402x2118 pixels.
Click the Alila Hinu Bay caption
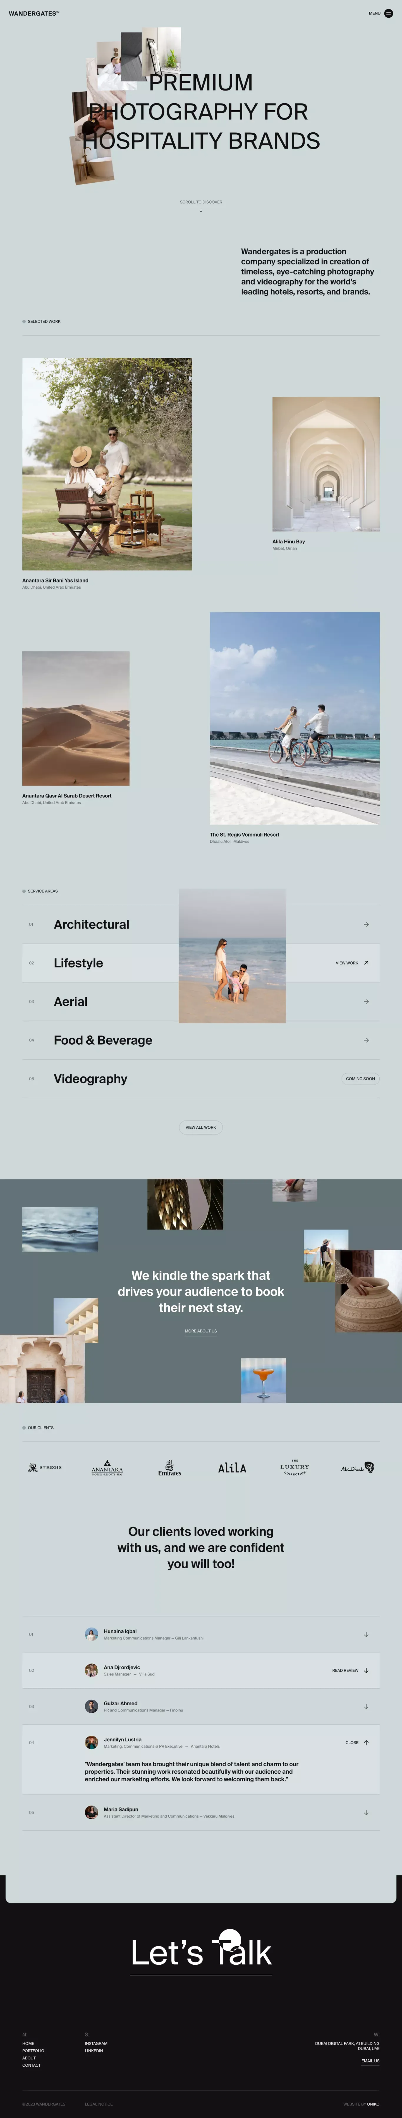pyautogui.click(x=289, y=542)
